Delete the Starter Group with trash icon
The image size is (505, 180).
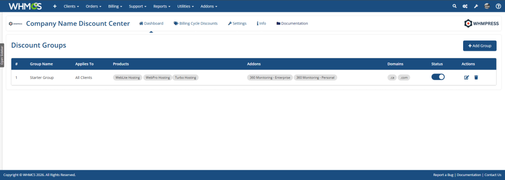point(476,77)
